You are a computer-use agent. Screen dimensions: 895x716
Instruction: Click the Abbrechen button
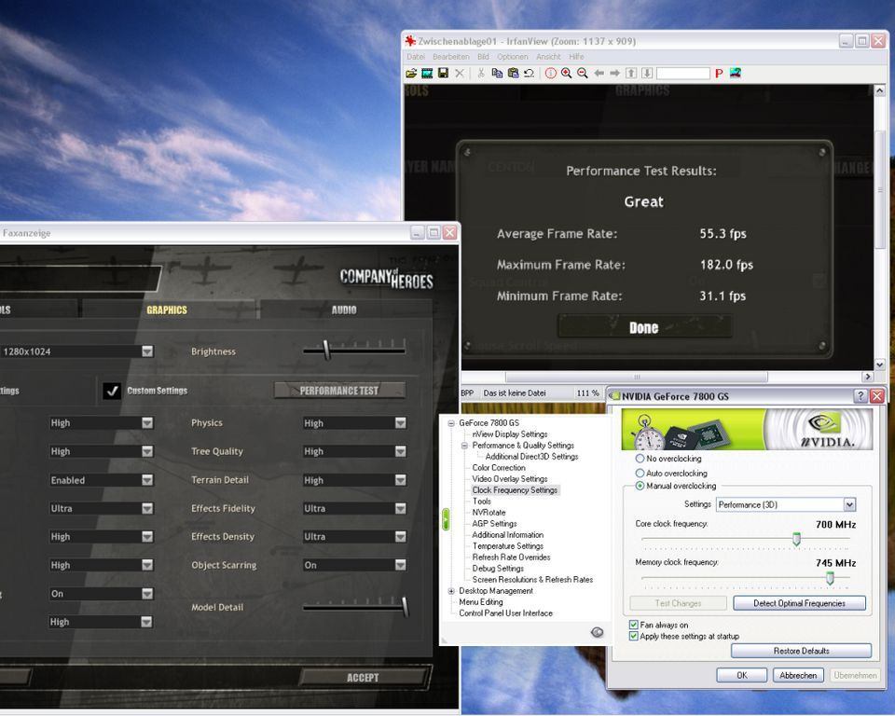pos(798,675)
